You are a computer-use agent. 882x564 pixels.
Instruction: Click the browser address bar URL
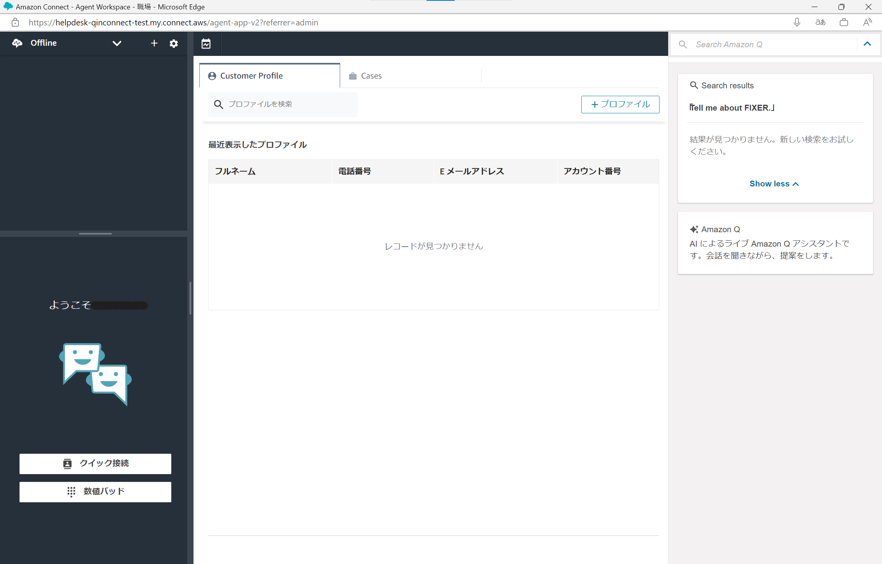point(173,23)
